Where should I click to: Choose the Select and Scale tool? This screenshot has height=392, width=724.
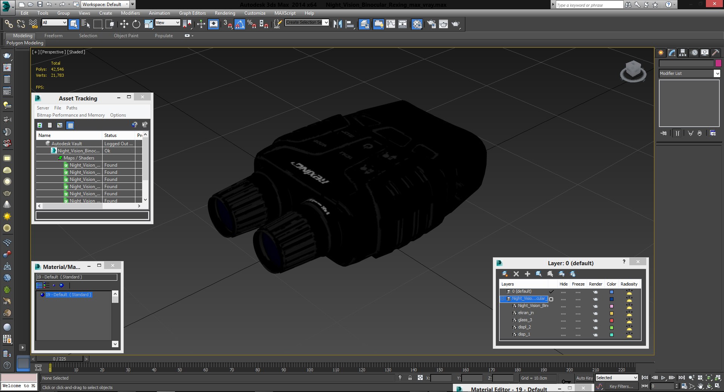149,24
